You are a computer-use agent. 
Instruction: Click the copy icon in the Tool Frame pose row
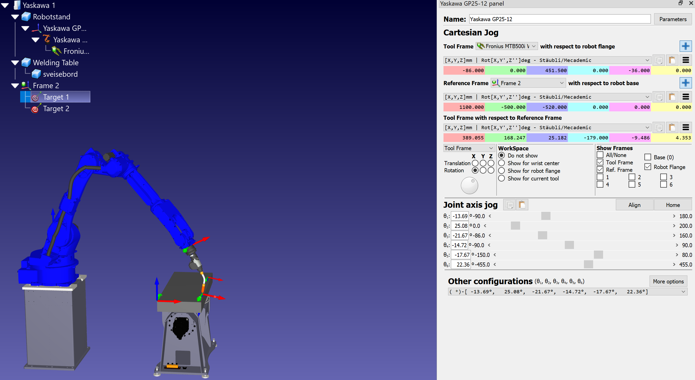[658, 60]
